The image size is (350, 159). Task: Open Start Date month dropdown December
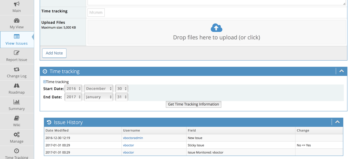click(98, 89)
